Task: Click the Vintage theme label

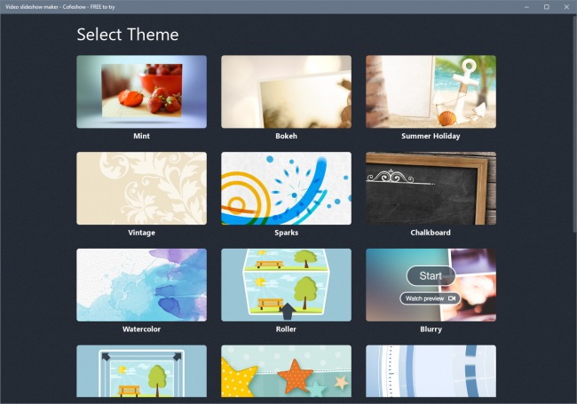Action: [142, 233]
